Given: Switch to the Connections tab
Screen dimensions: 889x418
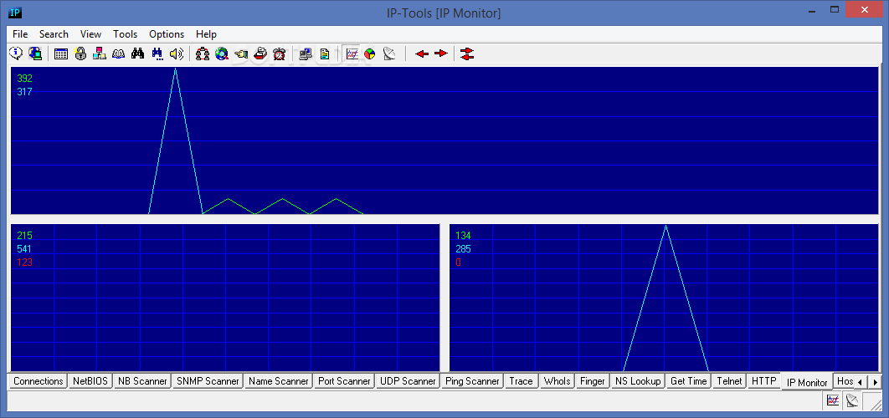Looking at the screenshot, I should 39,381.
